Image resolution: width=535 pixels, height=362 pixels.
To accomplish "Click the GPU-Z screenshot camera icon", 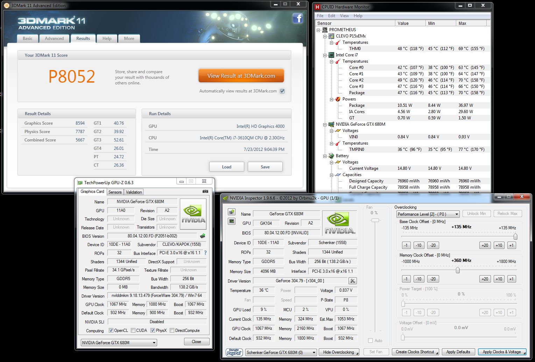I will (x=205, y=192).
